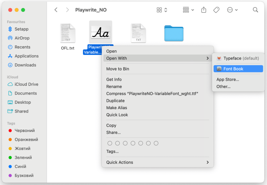The height and width of the screenshot is (185, 267).
Task: Click the second tag circle in the context menu
Action: coord(117,143)
